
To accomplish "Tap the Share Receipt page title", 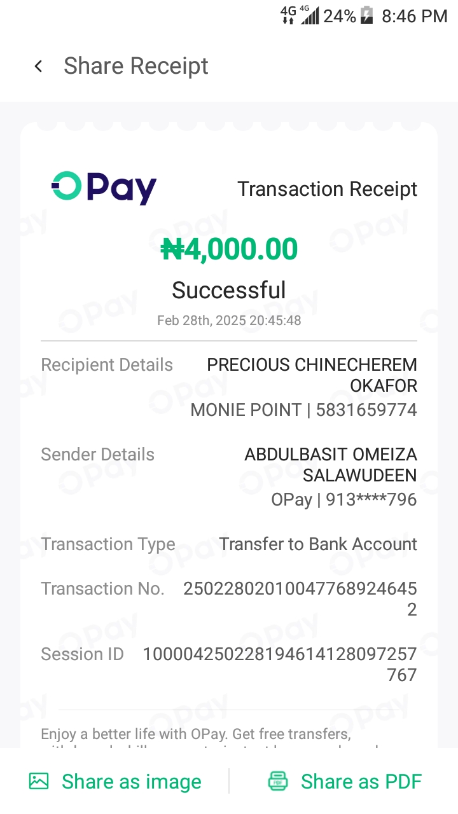I will [x=136, y=66].
